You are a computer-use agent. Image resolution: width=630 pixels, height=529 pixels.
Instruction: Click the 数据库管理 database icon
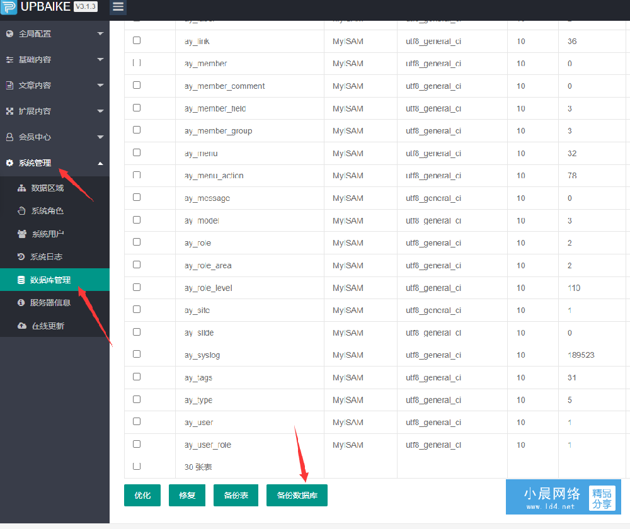(21, 280)
